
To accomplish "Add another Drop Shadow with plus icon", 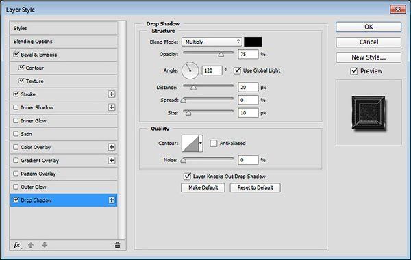I will pyautogui.click(x=112, y=200).
